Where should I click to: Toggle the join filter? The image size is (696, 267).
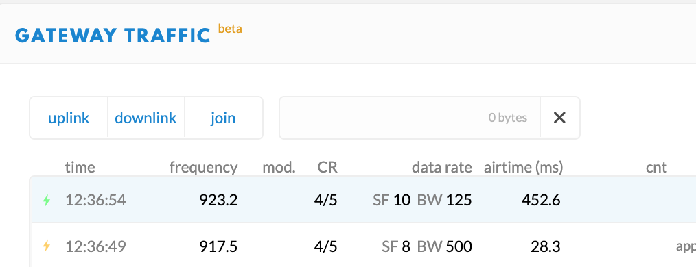point(223,118)
